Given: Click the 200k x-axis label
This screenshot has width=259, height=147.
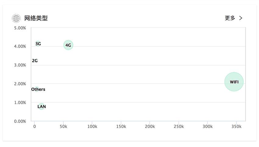Looking at the screenshot, I should [x=150, y=127].
